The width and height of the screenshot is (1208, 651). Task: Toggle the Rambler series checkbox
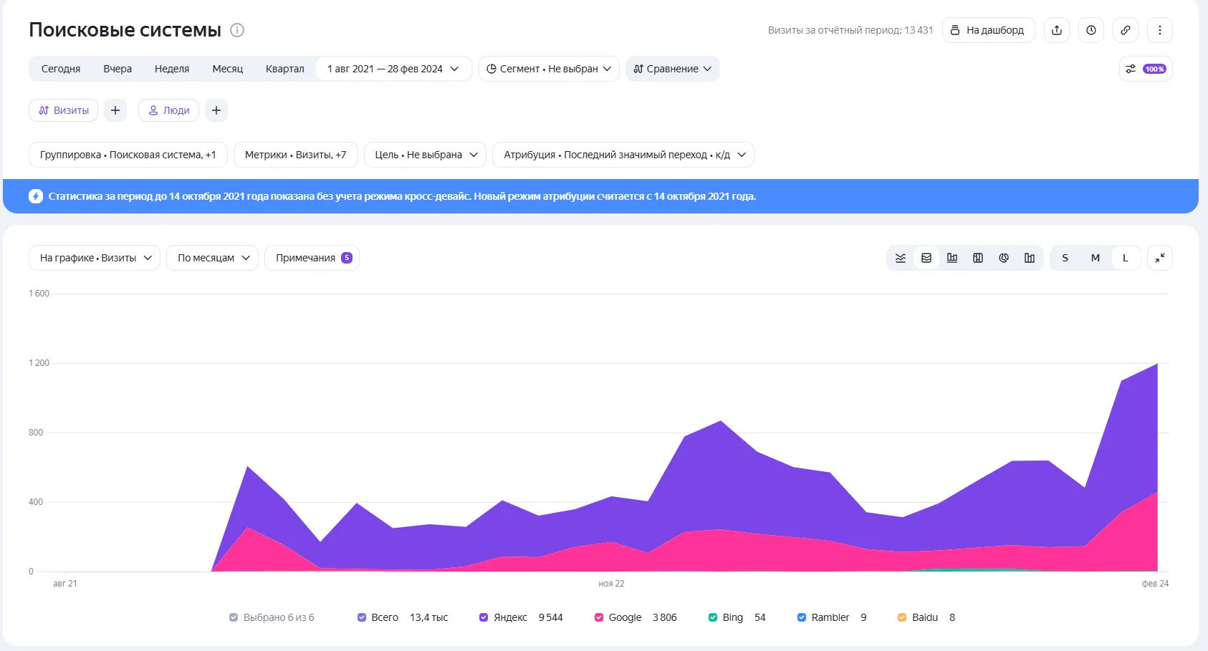(802, 617)
